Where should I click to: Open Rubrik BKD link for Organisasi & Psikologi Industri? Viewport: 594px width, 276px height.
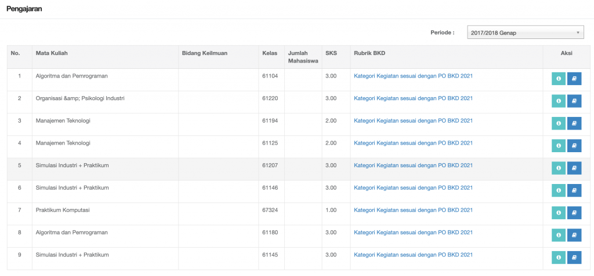click(413, 98)
